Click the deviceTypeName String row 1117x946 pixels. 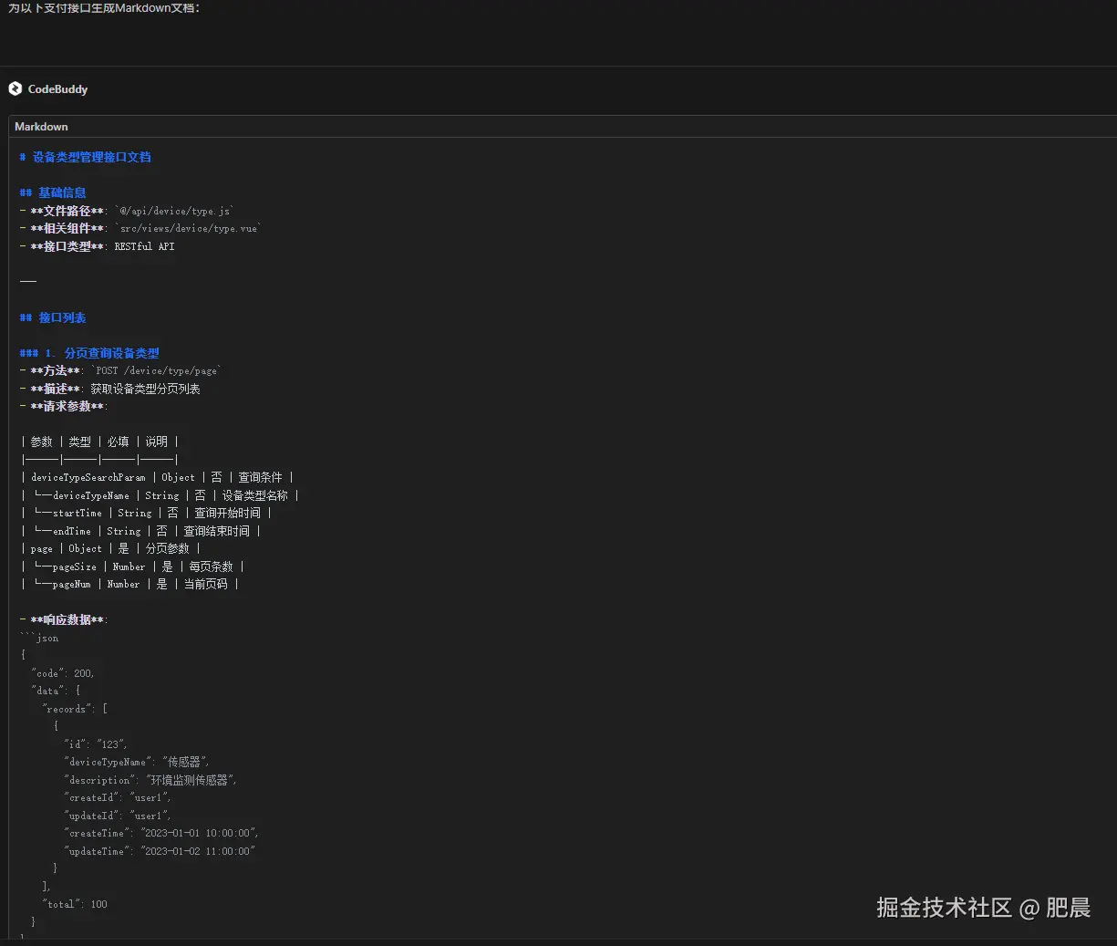coord(160,495)
